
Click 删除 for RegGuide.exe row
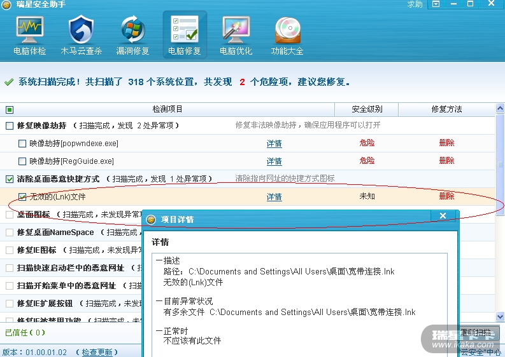pos(446,160)
